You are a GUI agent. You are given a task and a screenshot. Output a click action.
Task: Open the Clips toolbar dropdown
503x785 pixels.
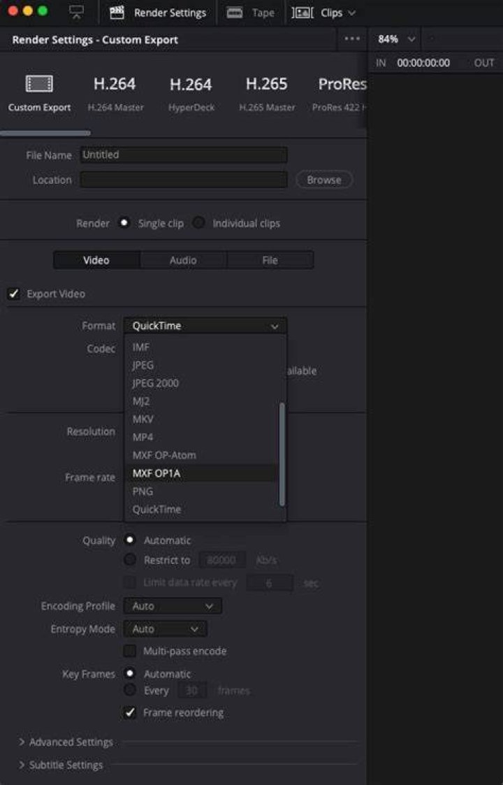pyautogui.click(x=324, y=13)
